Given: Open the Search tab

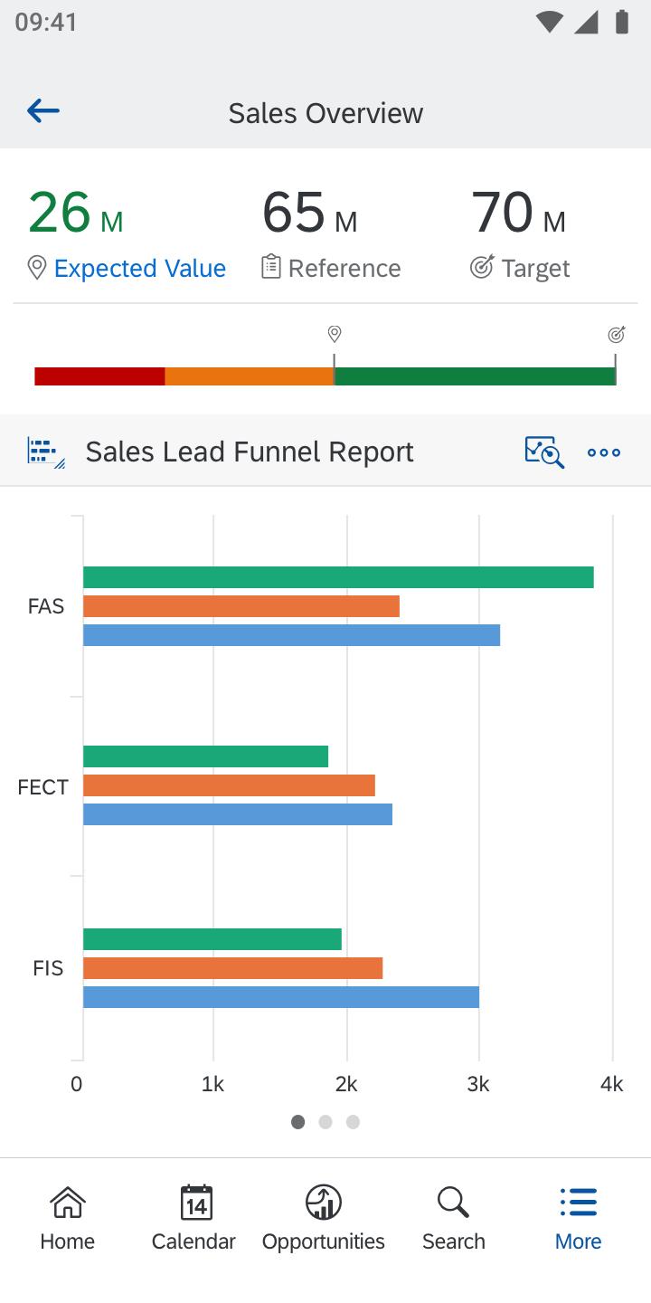Looking at the screenshot, I should (x=453, y=1218).
